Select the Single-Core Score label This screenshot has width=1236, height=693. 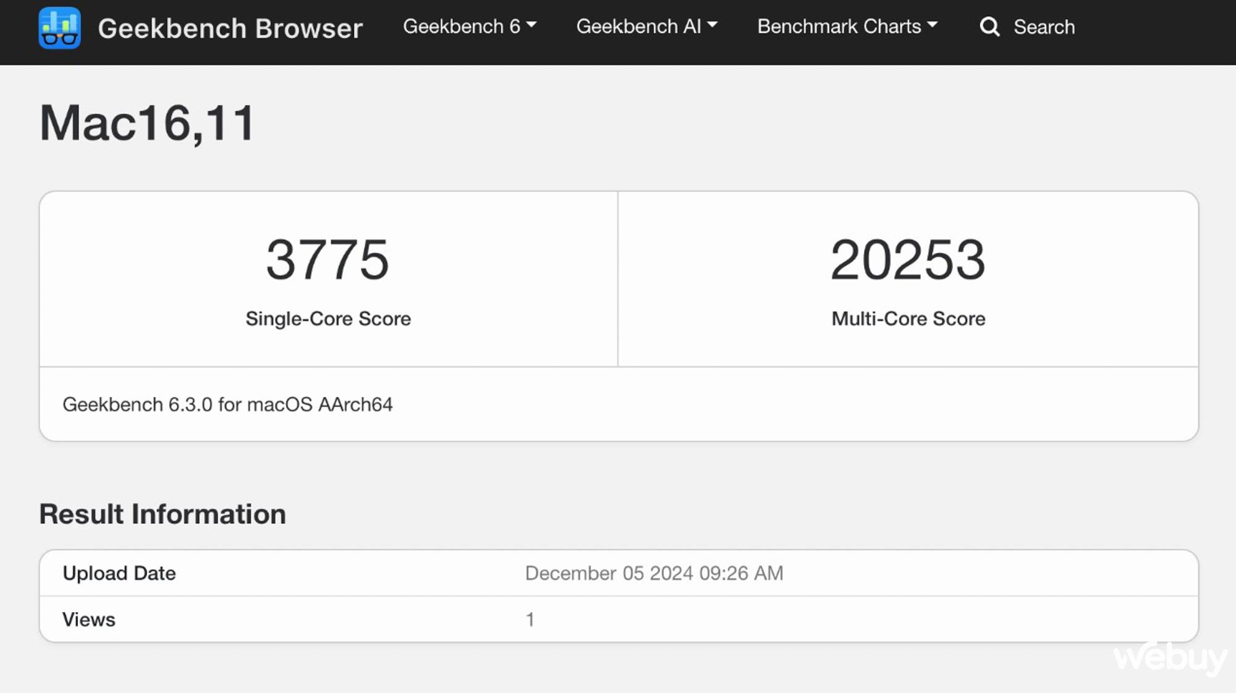pos(328,318)
